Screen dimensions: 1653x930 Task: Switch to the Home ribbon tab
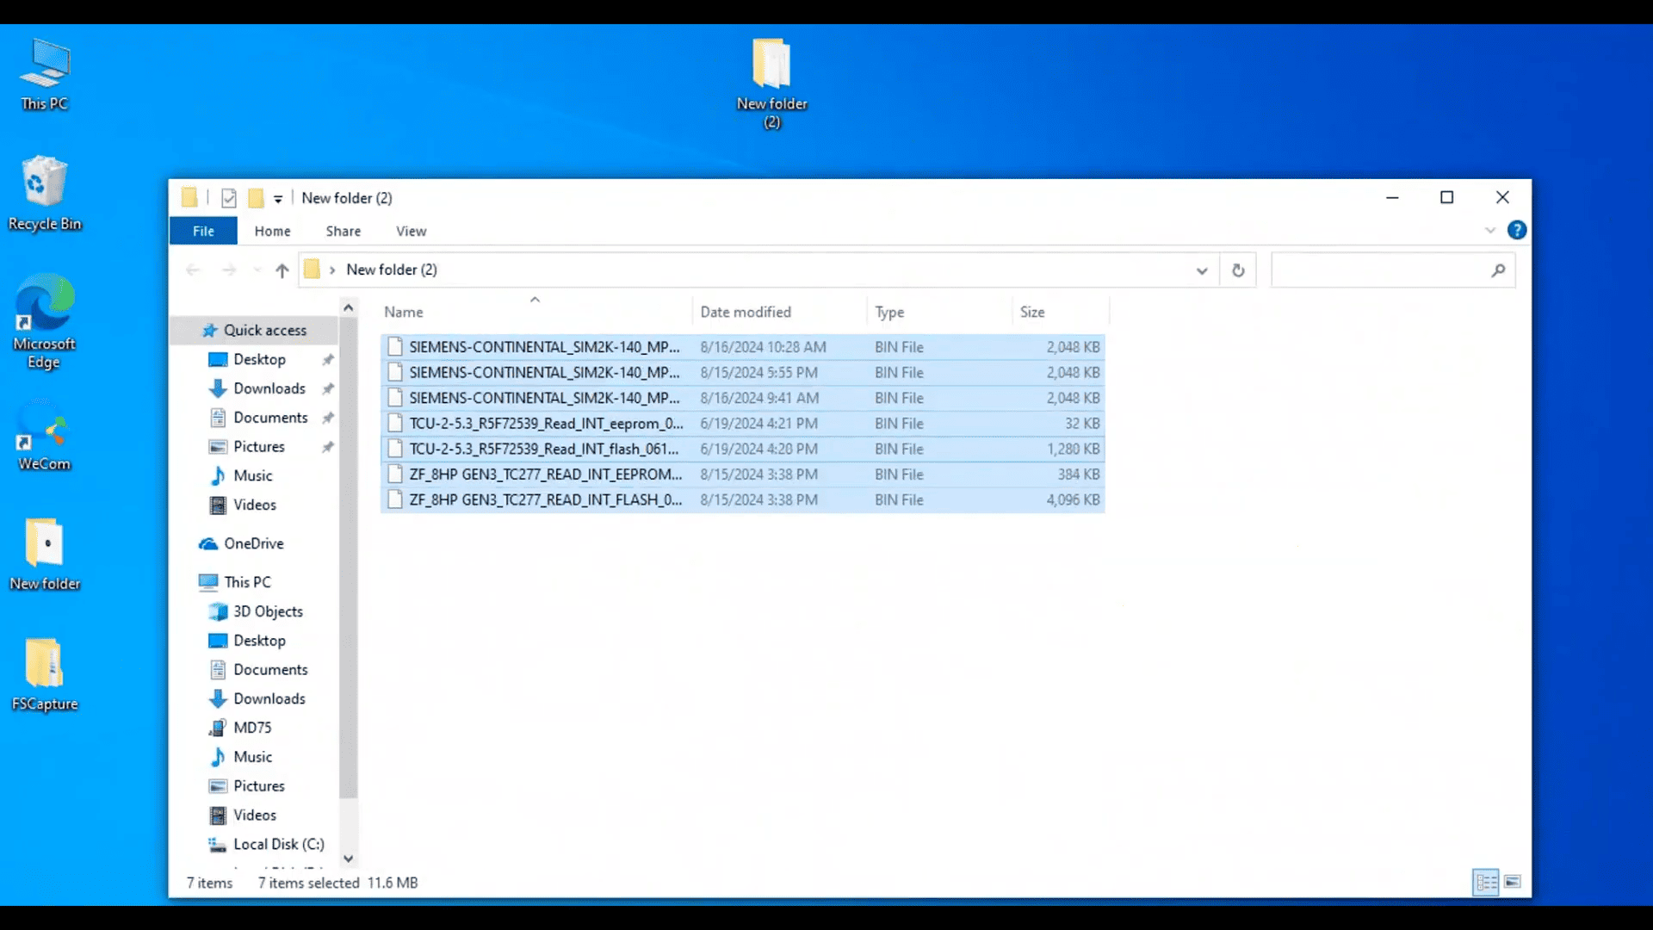point(272,231)
